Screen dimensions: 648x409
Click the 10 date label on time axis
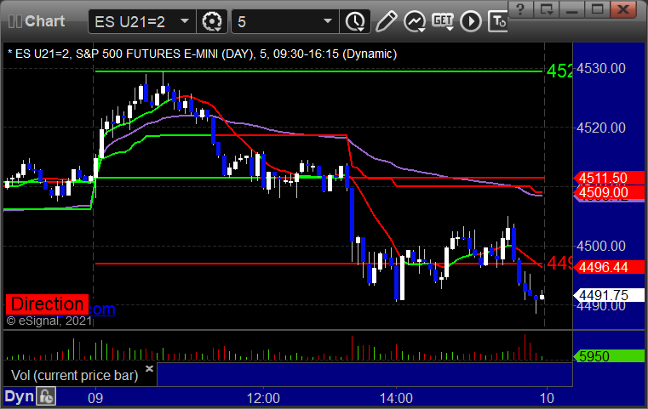pyautogui.click(x=547, y=398)
